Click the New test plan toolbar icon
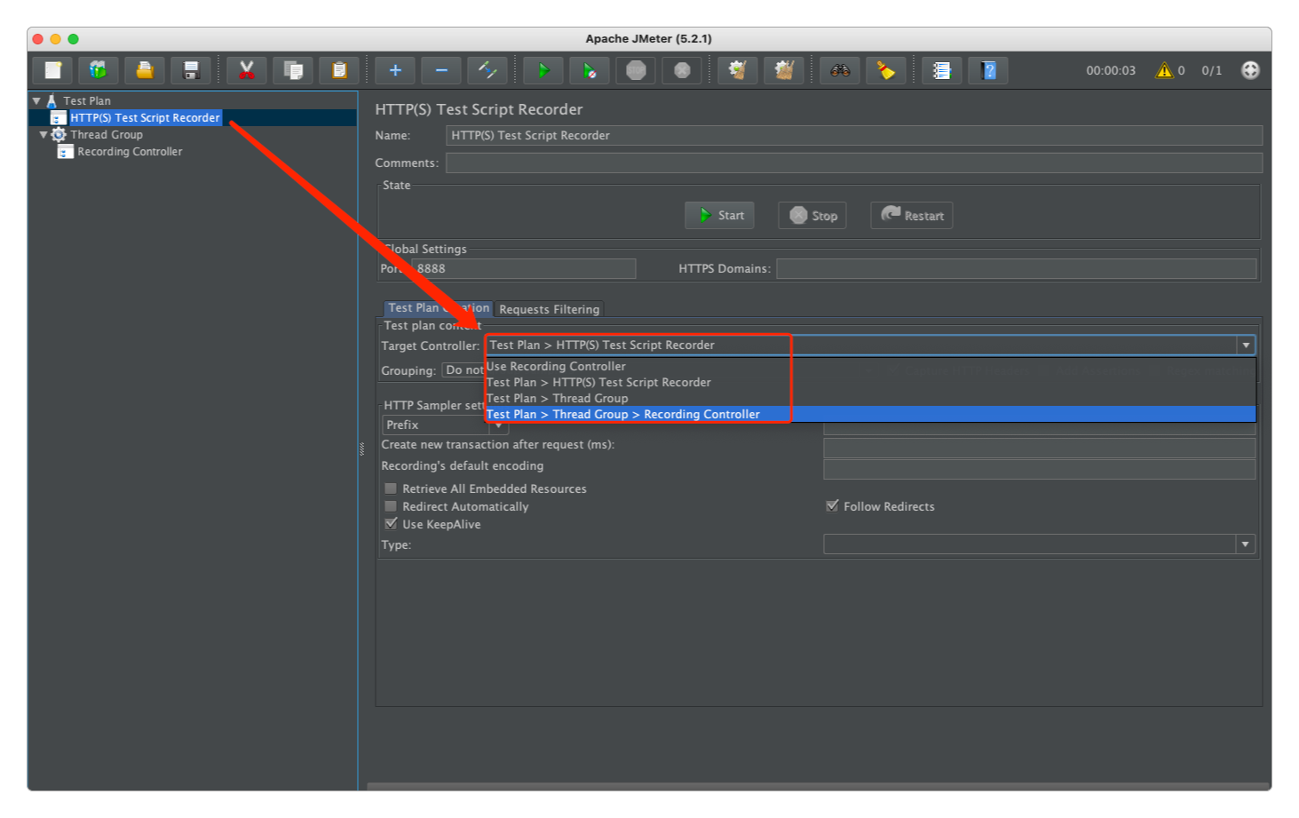This screenshot has height=818, width=1299. click(x=53, y=70)
